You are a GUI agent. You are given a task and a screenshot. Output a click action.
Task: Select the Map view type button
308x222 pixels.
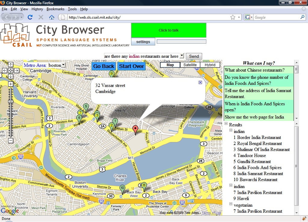tap(170, 65)
